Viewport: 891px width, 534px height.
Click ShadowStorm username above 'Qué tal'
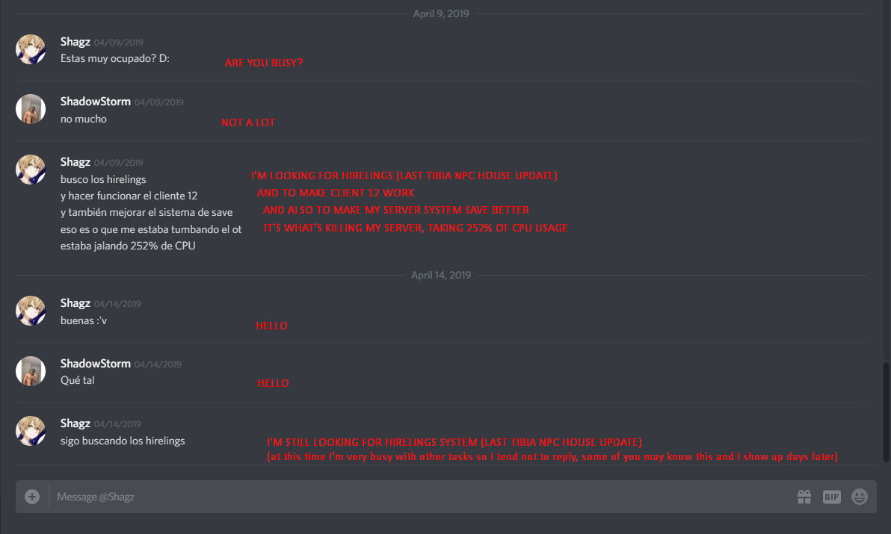(x=96, y=363)
